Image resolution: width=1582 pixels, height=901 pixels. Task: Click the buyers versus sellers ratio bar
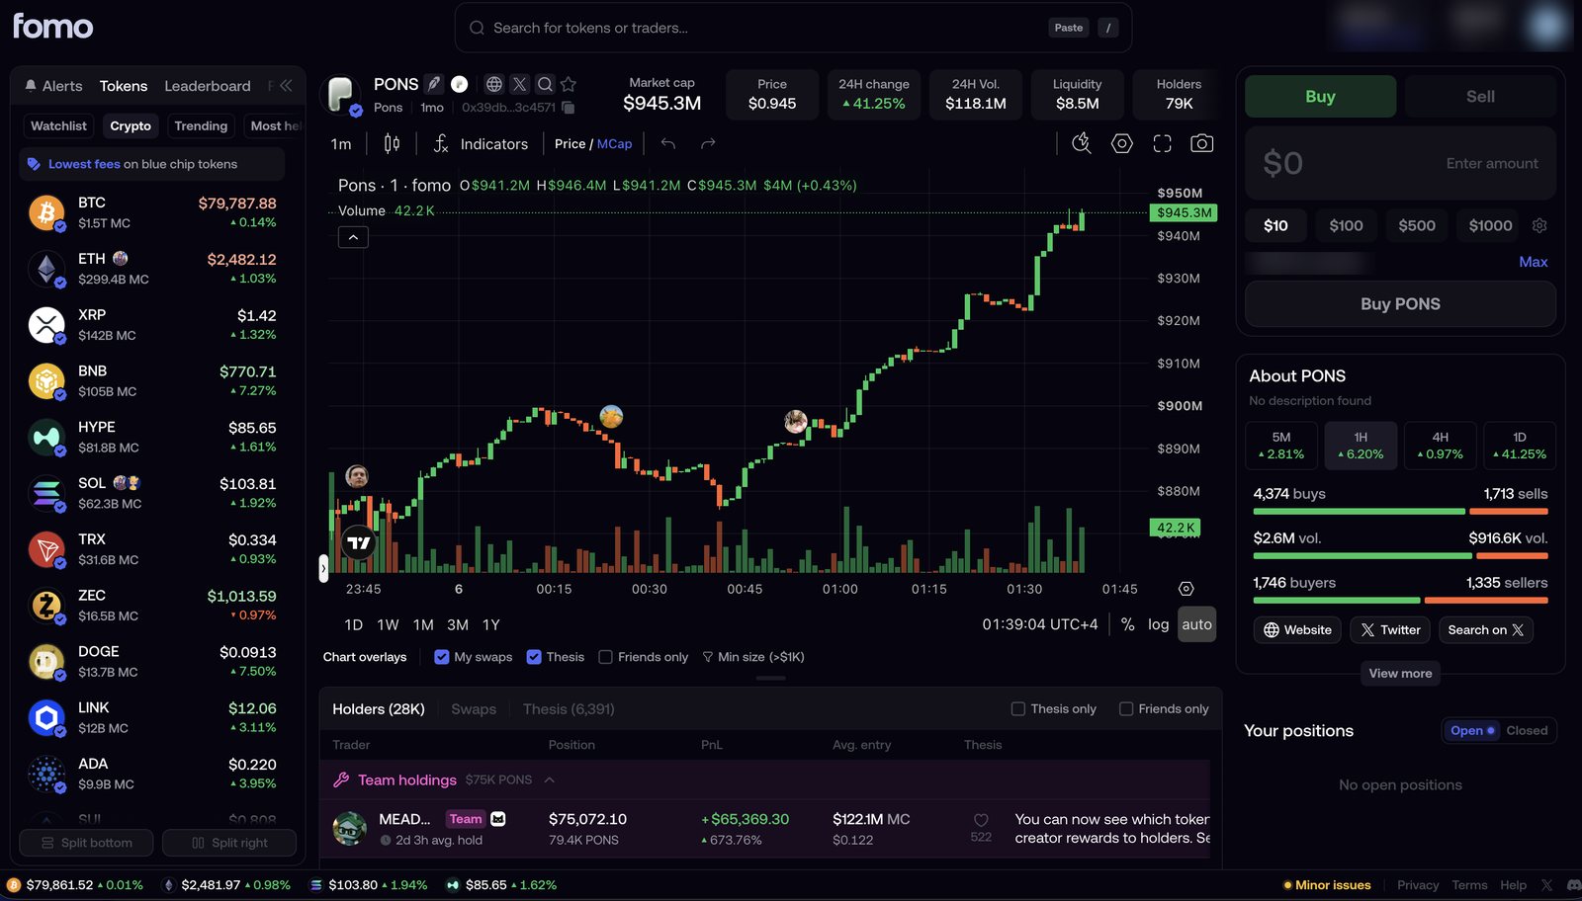click(x=1400, y=601)
